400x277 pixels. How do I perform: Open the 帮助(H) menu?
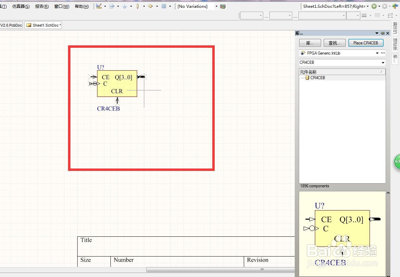click(x=82, y=6)
